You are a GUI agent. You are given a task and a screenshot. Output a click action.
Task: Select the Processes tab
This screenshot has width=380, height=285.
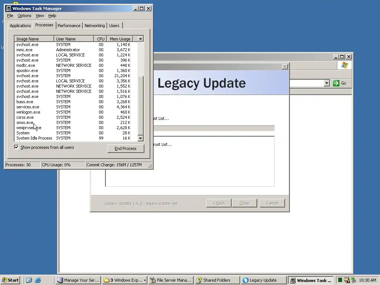[x=44, y=25]
